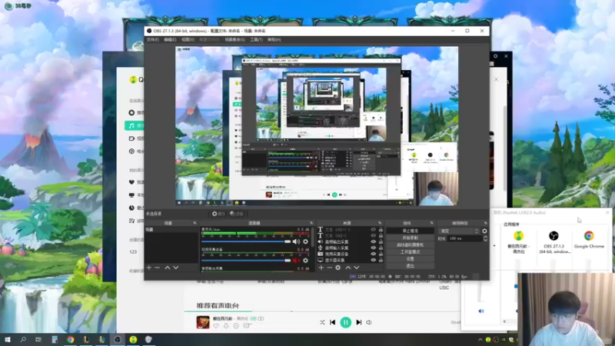Image resolution: width=615 pixels, height=346 pixels.
Task: Pop out the 混音器 dock panel
Action: click(x=311, y=223)
